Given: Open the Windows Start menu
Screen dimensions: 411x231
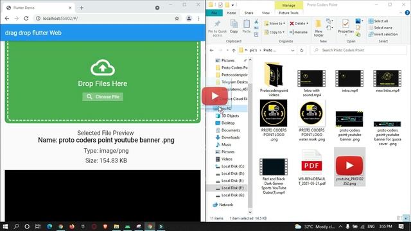Looking at the screenshot, I should pos(5,227).
